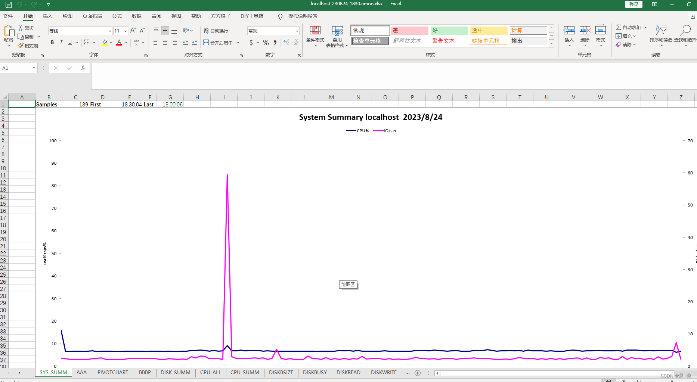This screenshot has width=697, height=382.
Task: Toggle top vertical alignment
Action: click(156, 31)
